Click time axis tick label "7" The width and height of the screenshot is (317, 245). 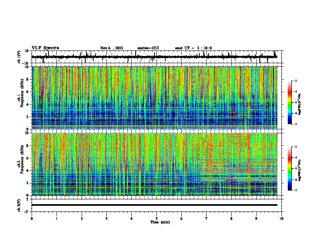click(207, 219)
